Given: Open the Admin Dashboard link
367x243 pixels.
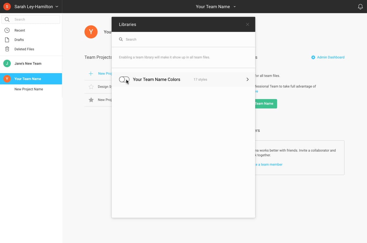Looking at the screenshot, I should (x=330, y=57).
